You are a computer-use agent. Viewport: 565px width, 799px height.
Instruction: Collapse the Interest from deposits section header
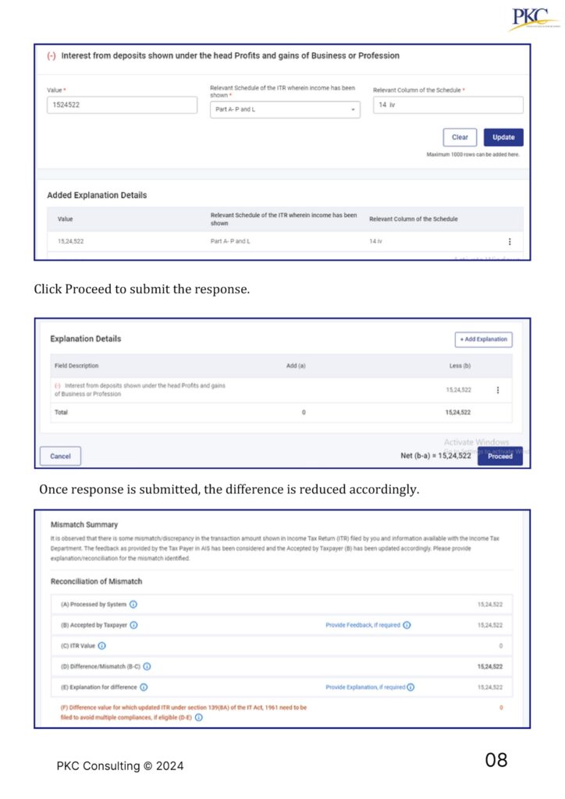[52, 56]
